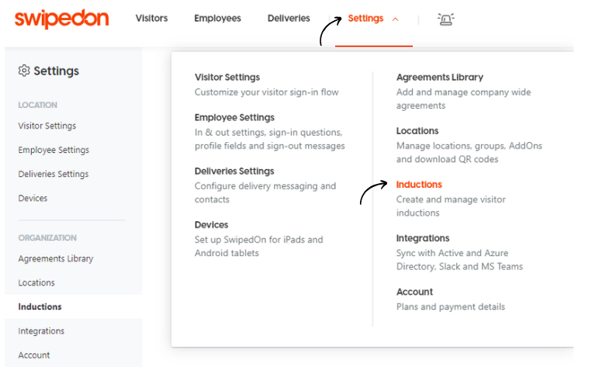This screenshot has height=367, width=592.
Task: Select Agreements Library in the sidebar
Action: tap(55, 258)
